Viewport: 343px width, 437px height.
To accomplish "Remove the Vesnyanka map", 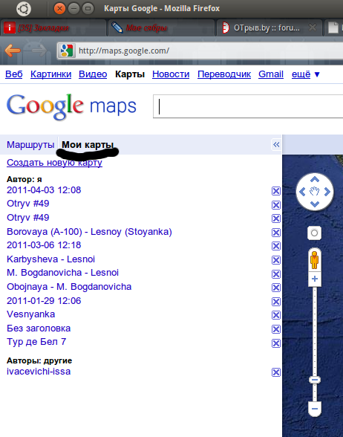I will click(276, 315).
